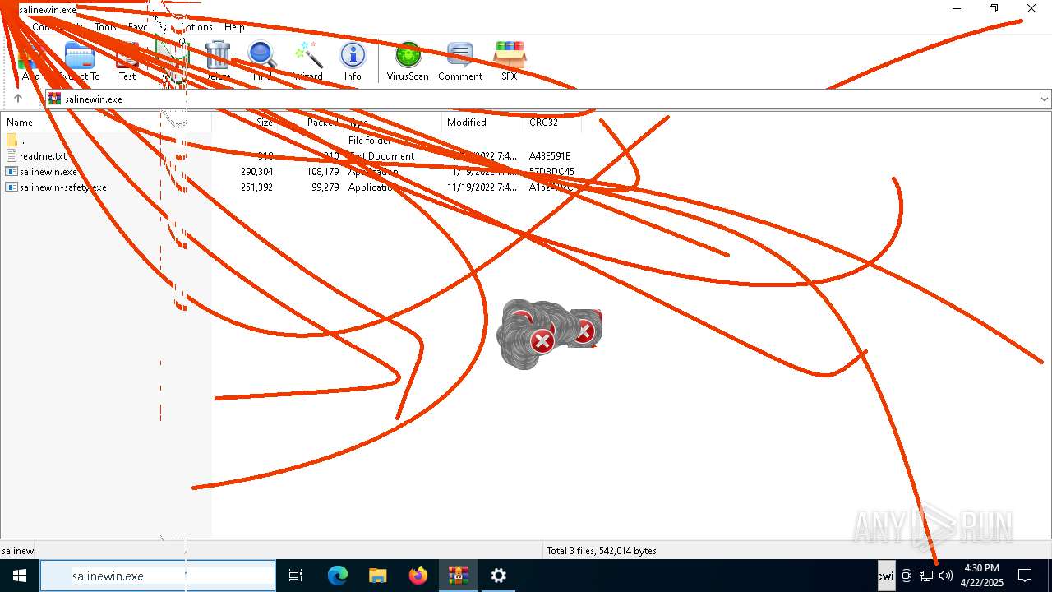The width and height of the screenshot is (1052, 592).
Task: Click CRC32 value A43E591B
Action: [550, 156]
